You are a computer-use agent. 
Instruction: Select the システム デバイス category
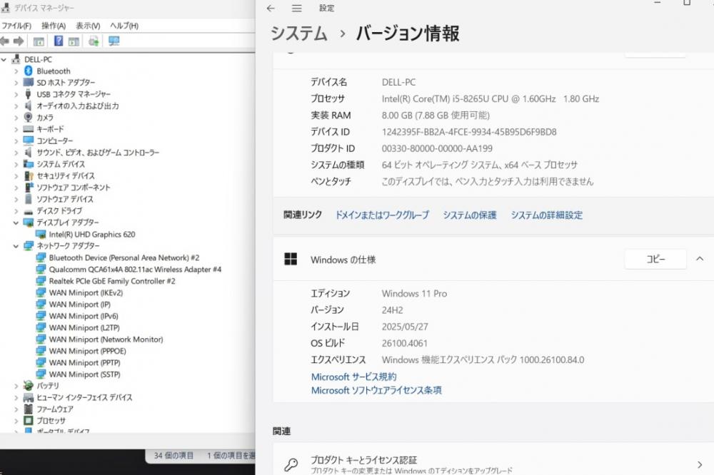click(x=61, y=164)
